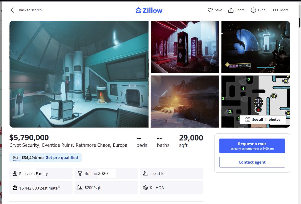Open the large main facility photo
The image size is (301, 204).
click(79, 74)
